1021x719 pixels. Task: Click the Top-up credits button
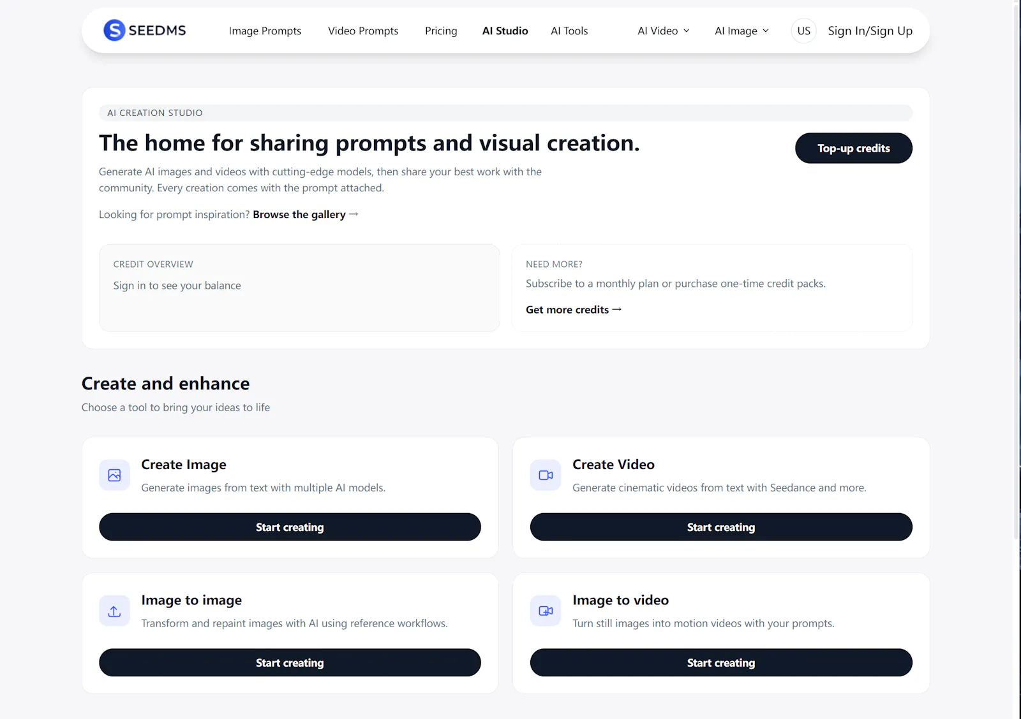pos(853,148)
